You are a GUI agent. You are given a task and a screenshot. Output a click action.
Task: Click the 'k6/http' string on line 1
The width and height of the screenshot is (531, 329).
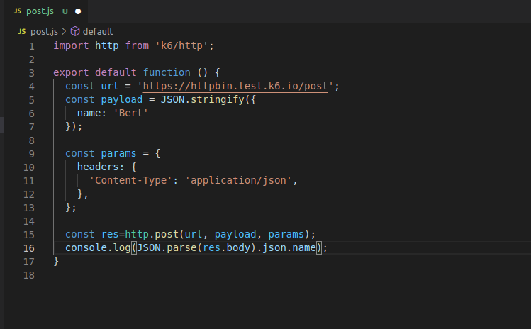[181, 46]
